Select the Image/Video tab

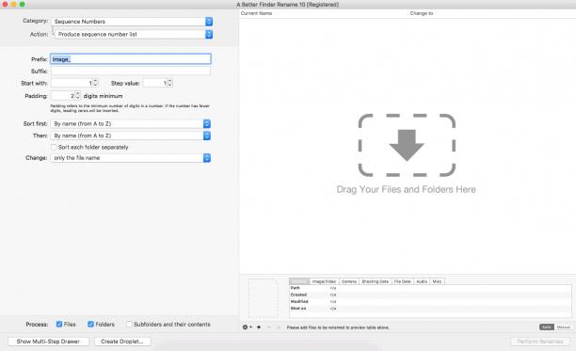[x=324, y=281]
